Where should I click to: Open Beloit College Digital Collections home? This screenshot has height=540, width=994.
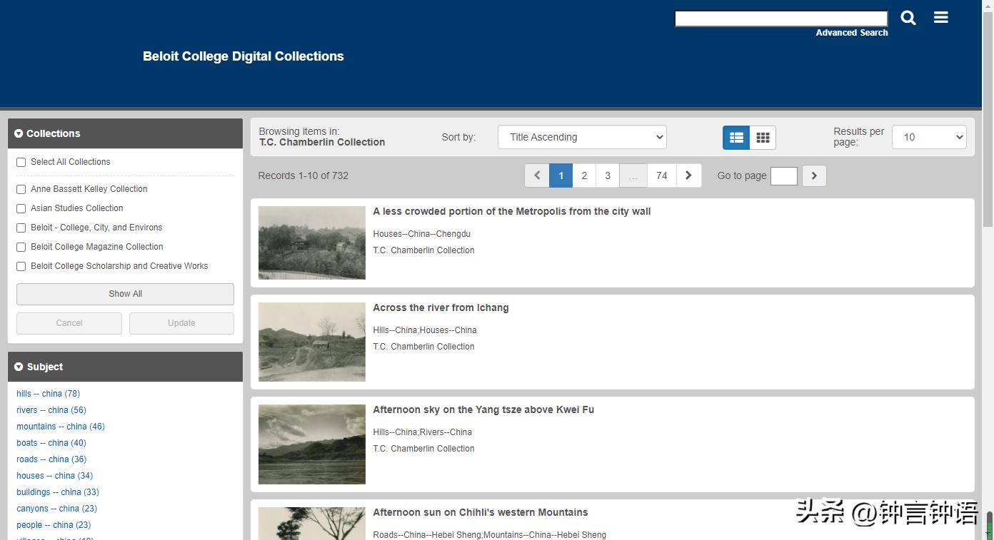[244, 56]
